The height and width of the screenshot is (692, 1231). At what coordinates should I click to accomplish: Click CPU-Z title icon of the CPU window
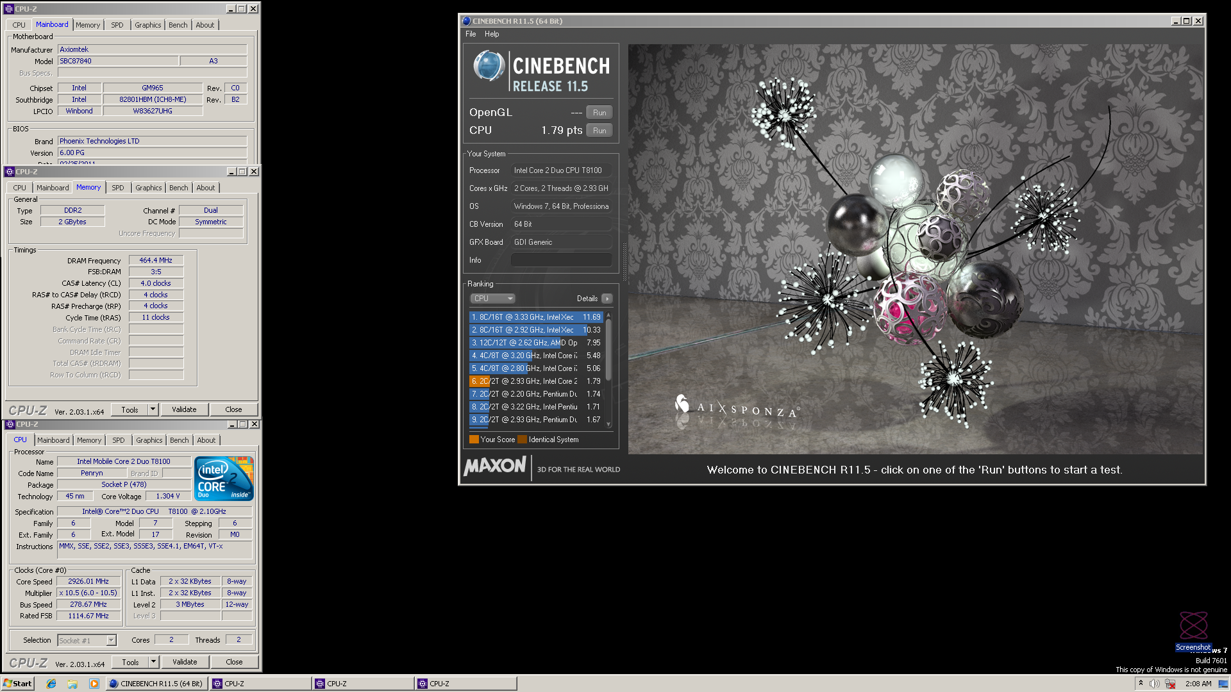pyautogui.click(x=9, y=424)
